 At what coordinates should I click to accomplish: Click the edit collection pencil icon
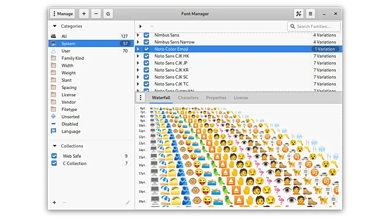pos(128,202)
